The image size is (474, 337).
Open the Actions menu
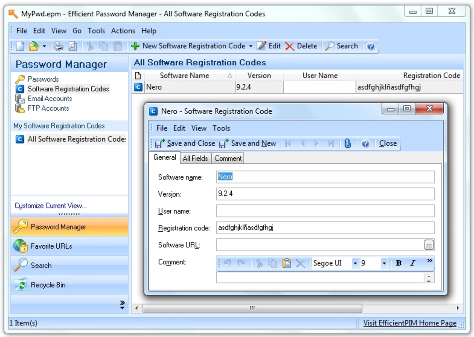[123, 31]
